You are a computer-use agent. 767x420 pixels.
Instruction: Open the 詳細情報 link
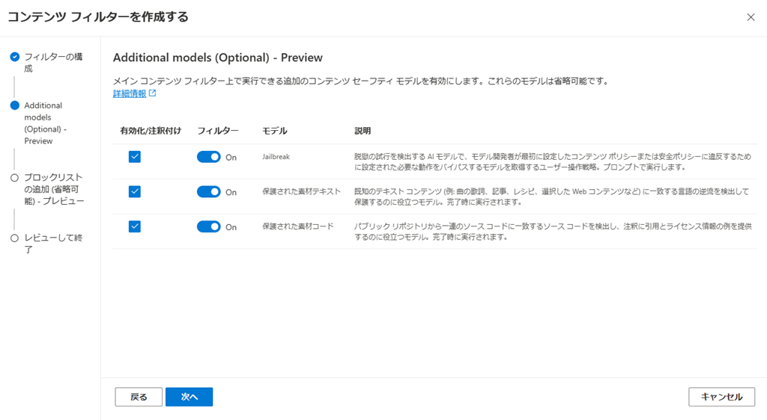pyautogui.click(x=129, y=93)
